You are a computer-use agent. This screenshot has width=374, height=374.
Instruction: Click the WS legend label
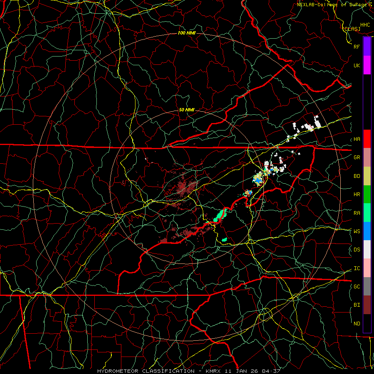357,231
